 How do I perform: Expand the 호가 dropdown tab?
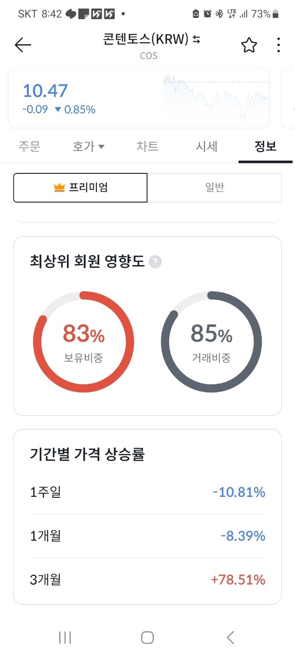tap(88, 146)
